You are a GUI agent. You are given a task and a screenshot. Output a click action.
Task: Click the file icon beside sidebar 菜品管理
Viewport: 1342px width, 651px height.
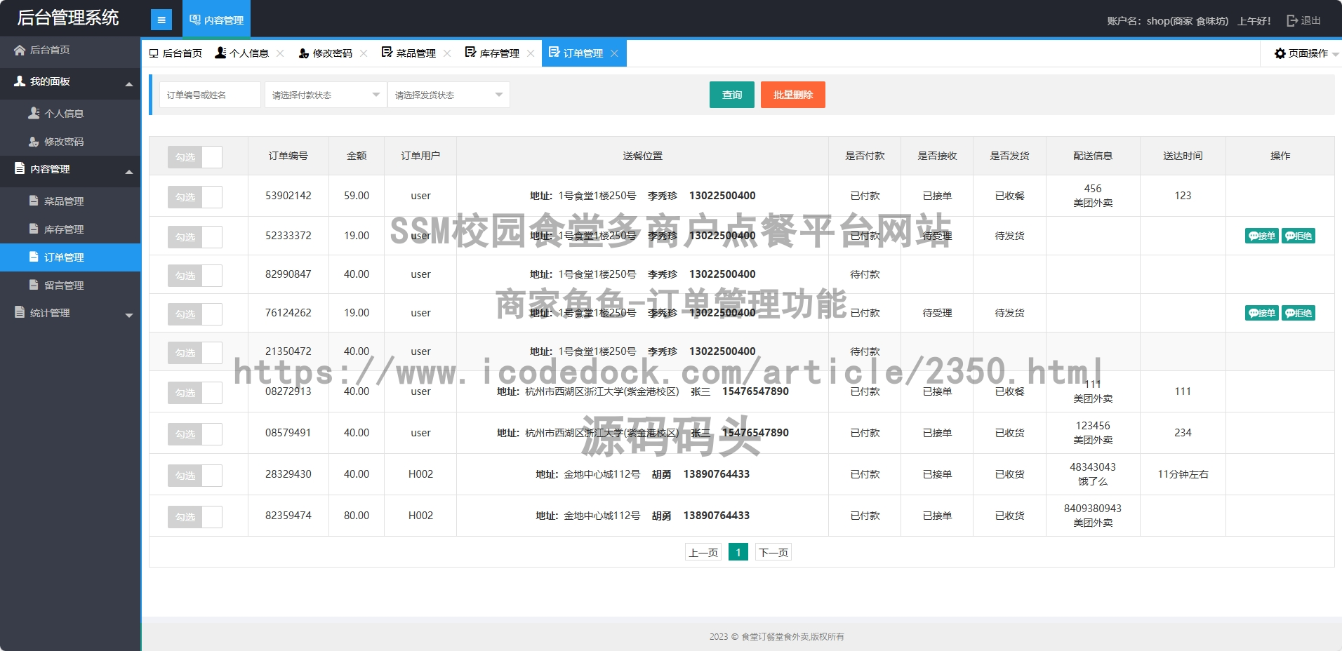(x=34, y=201)
